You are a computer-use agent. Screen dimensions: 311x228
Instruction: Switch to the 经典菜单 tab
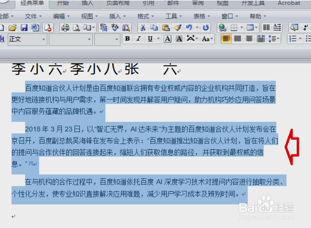pyautogui.click(x=32, y=3)
